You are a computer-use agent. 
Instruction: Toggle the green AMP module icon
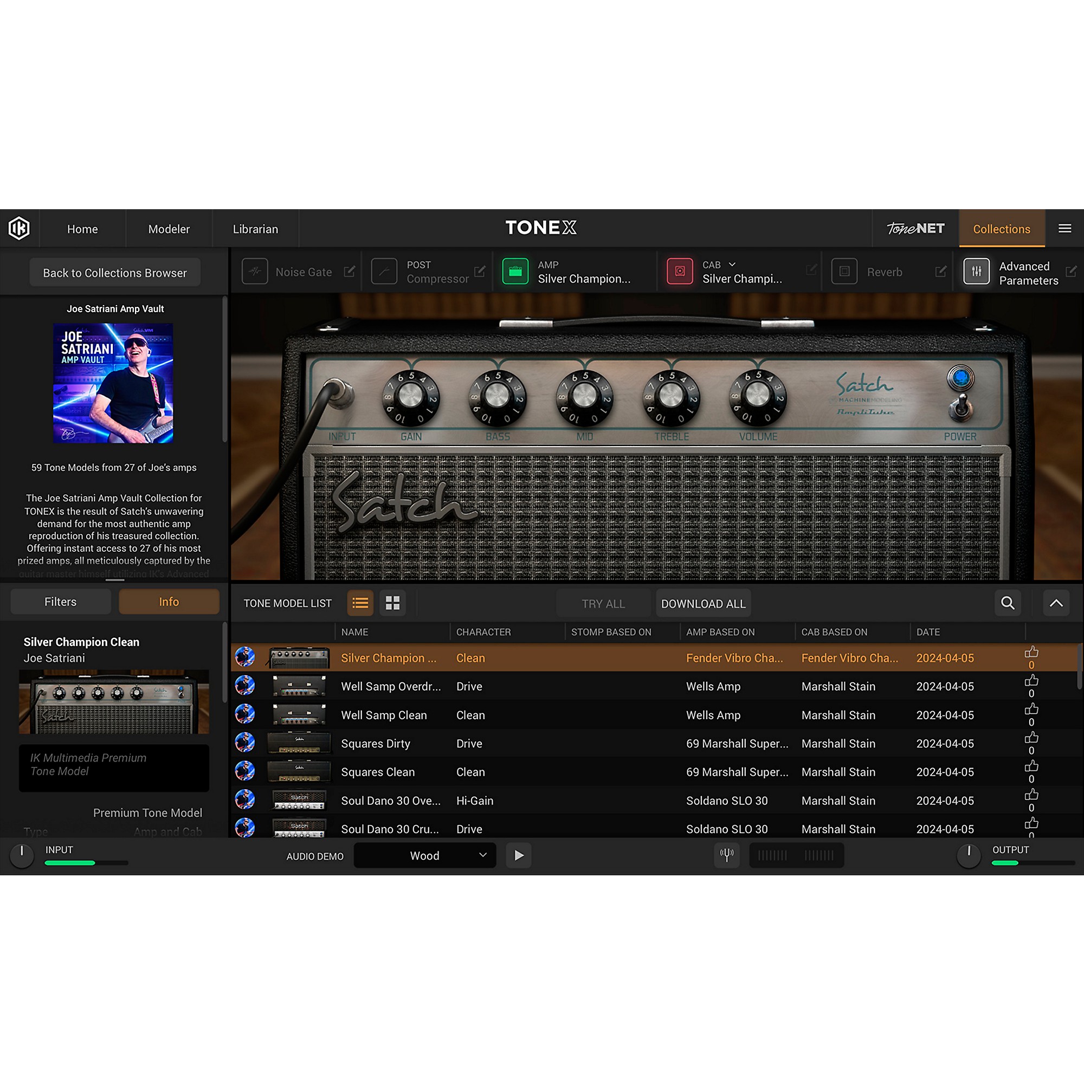pyautogui.click(x=515, y=272)
